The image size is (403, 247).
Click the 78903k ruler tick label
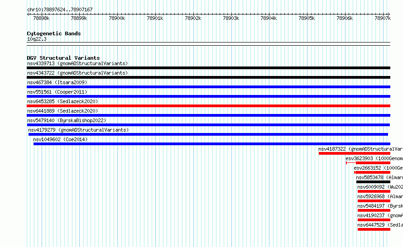click(x=231, y=18)
